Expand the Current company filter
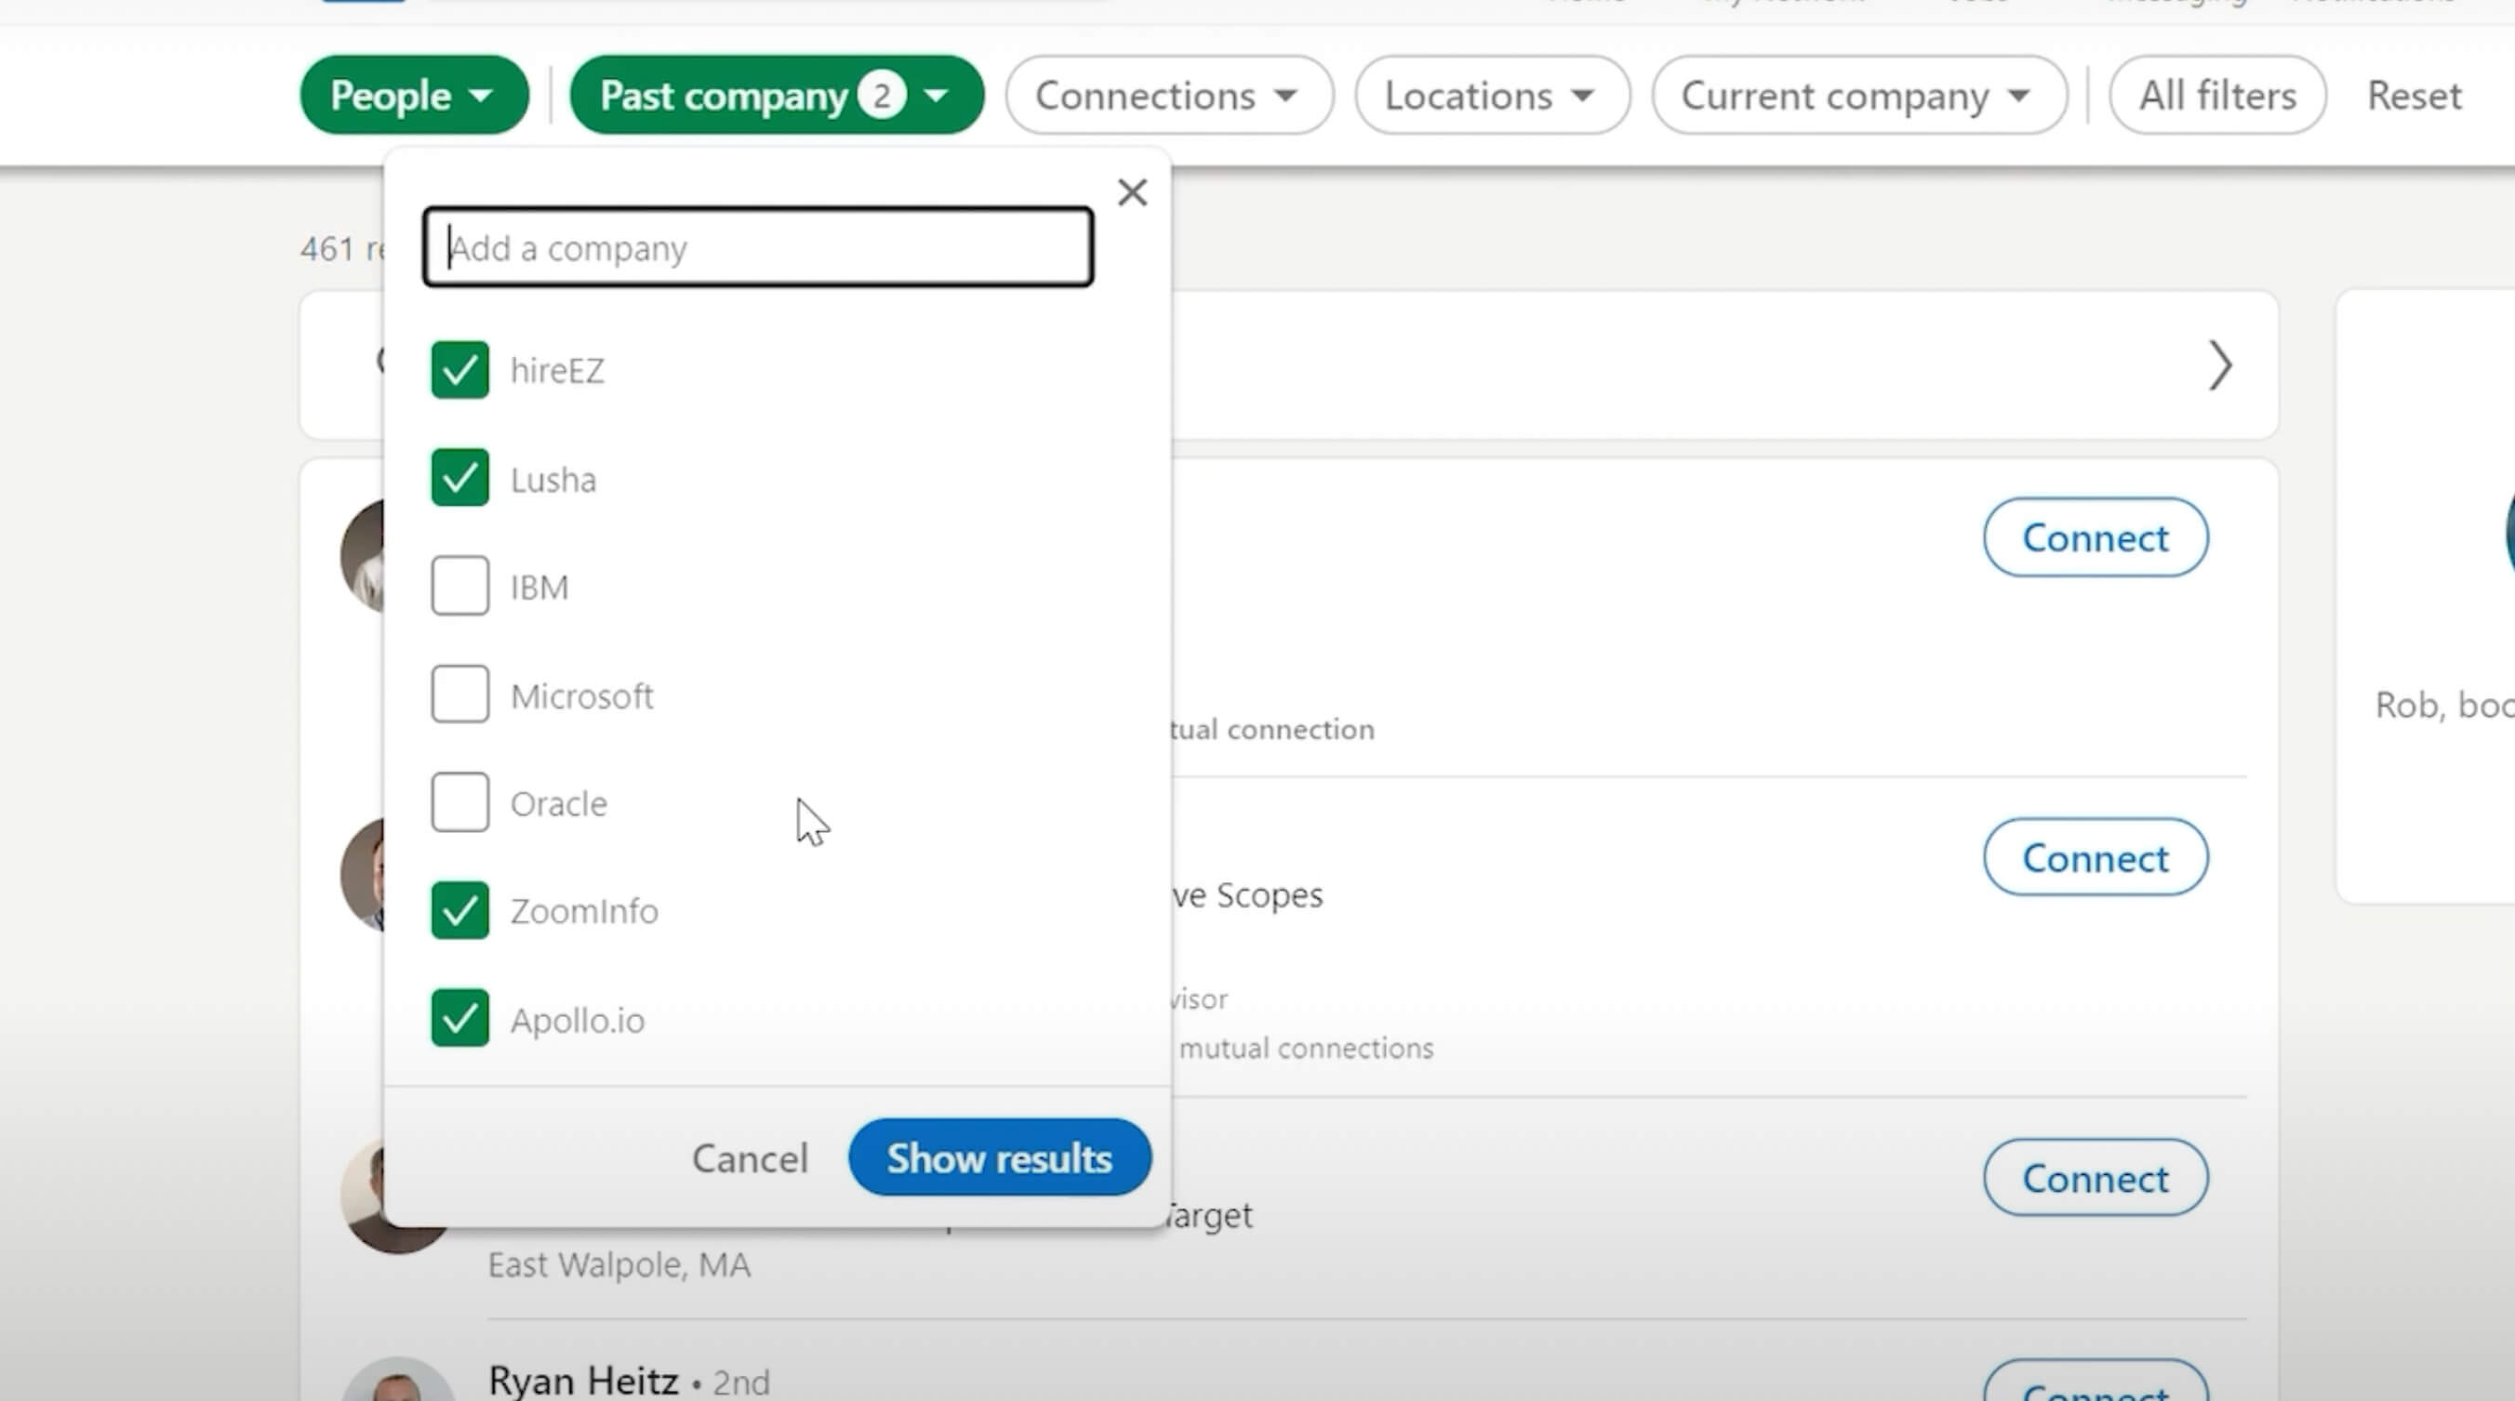The width and height of the screenshot is (2515, 1401). click(x=1857, y=96)
